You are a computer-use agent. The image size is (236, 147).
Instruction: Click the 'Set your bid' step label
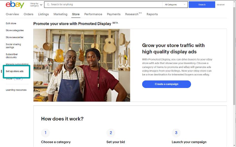116,142
